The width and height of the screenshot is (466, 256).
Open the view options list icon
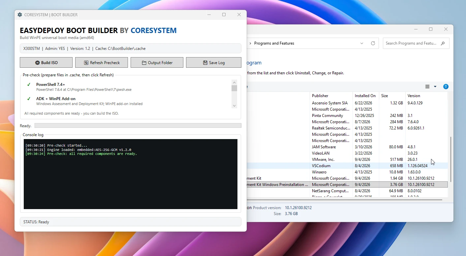427,87
